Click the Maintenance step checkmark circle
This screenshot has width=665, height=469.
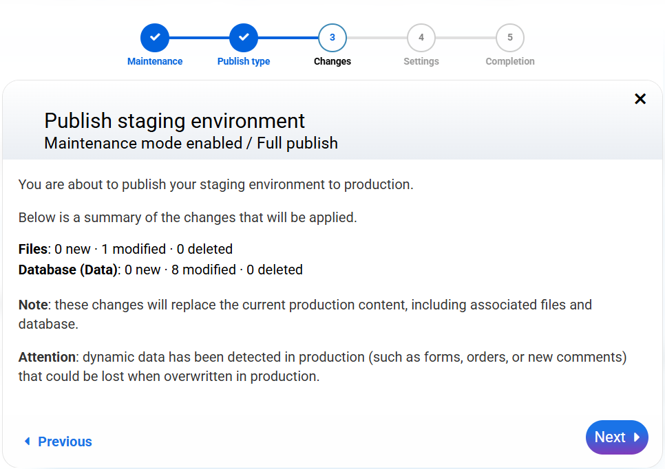(x=155, y=38)
